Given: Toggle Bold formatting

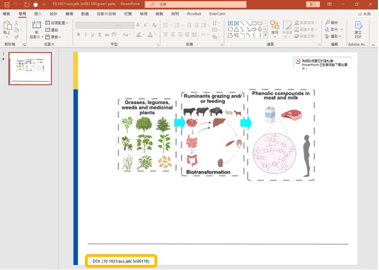Looking at the screenshot, I should point(79,35).
